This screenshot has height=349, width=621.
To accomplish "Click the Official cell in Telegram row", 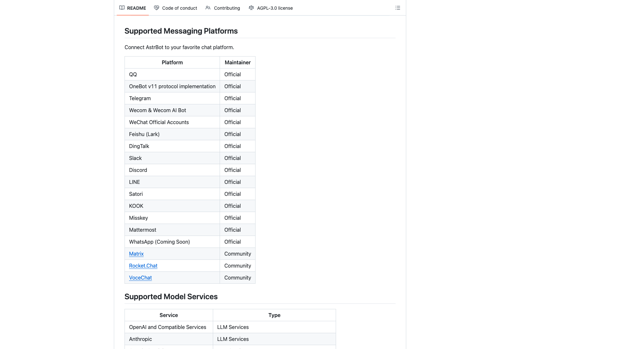I will click(237, 98).
